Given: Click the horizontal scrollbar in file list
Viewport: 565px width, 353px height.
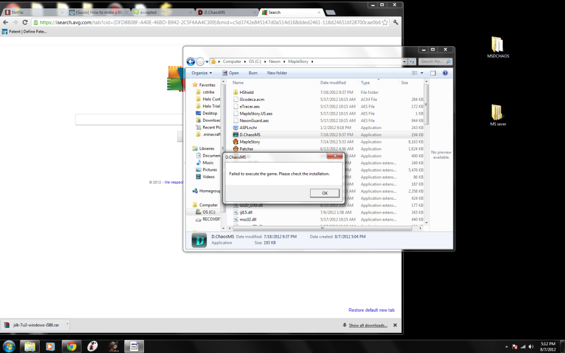Looking at the screenshot, I should pyautogui.click(x=322, y=228).
